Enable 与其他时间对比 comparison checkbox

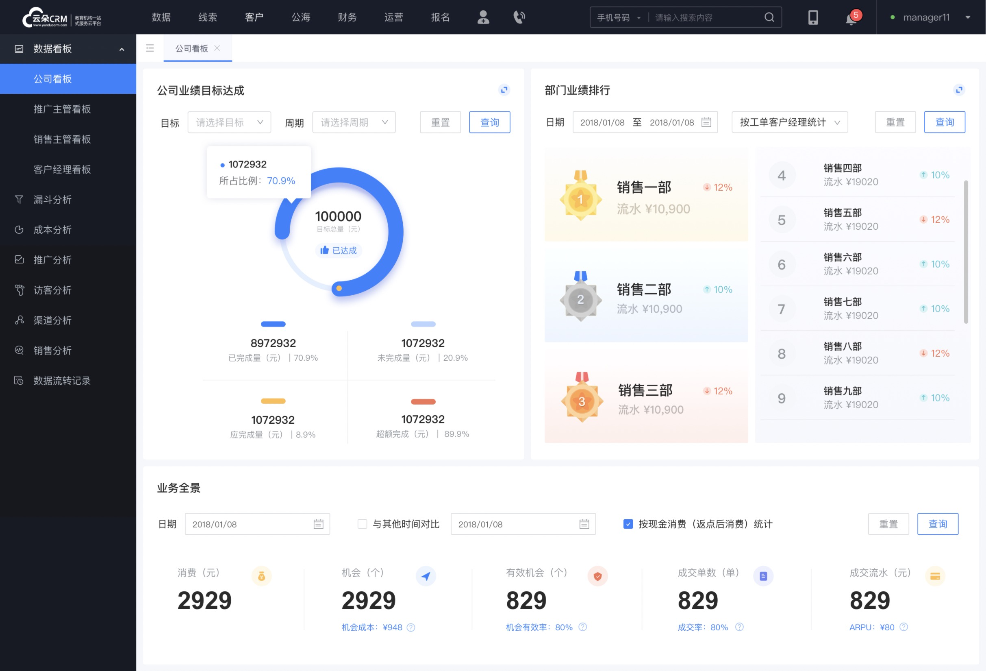point(360,524)
